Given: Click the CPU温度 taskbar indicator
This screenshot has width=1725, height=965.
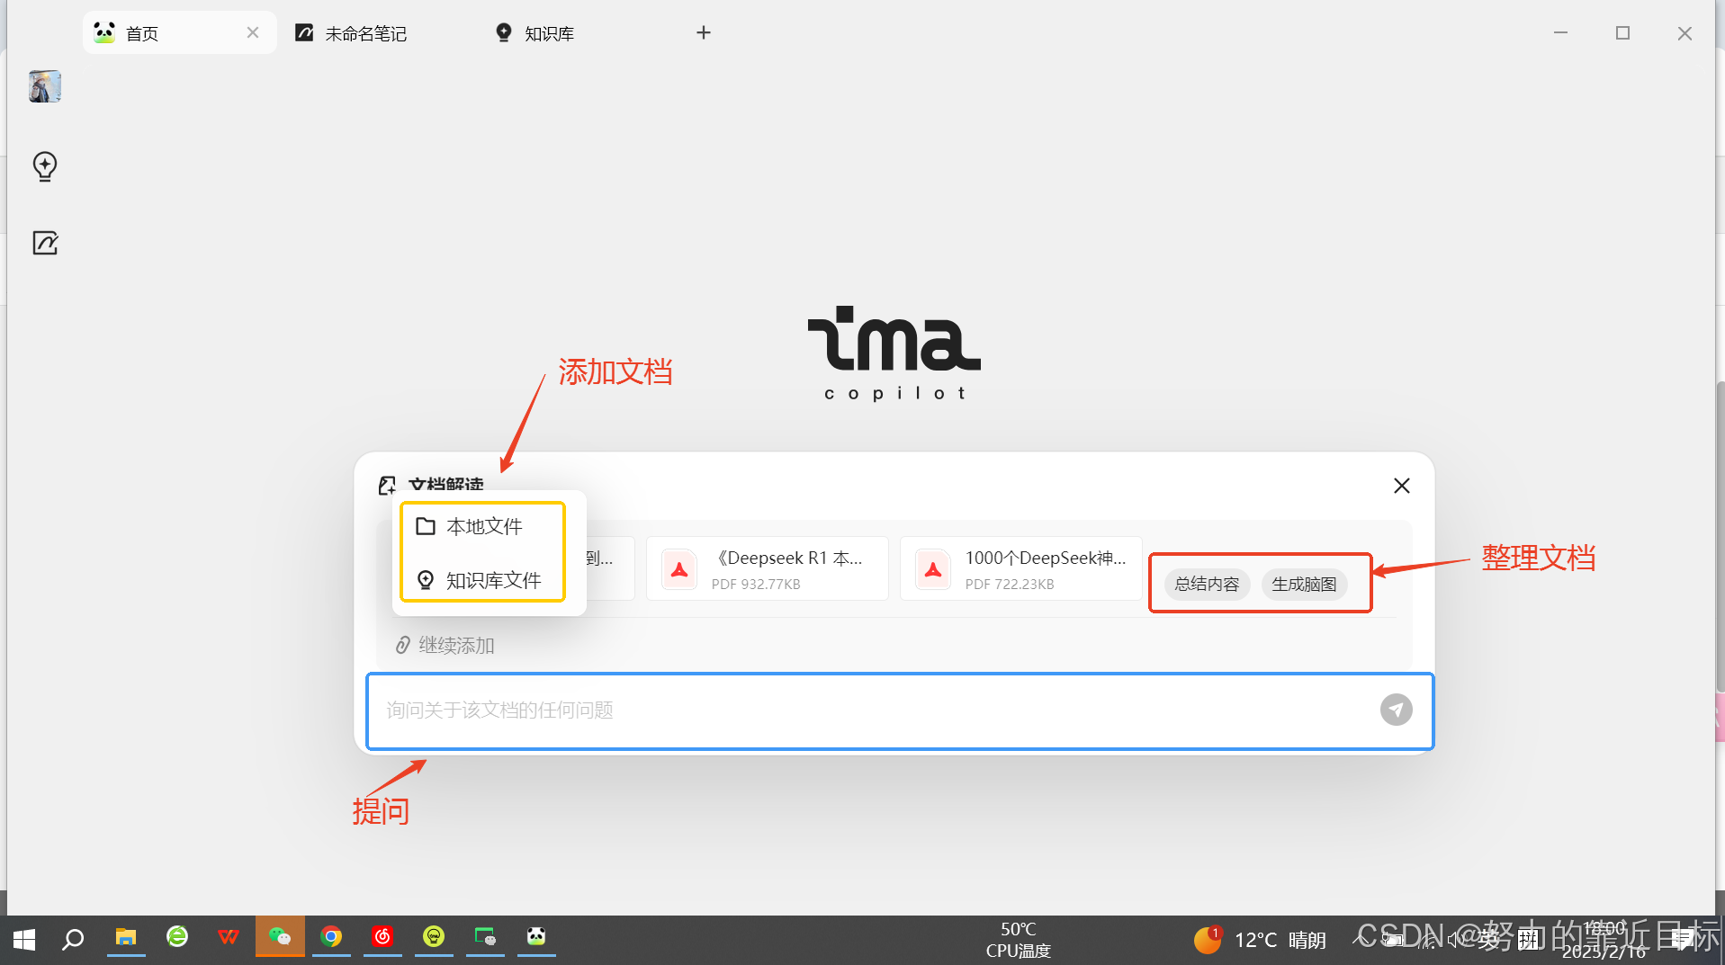Looking at the screenshot, I should [x=1019, y=940].
